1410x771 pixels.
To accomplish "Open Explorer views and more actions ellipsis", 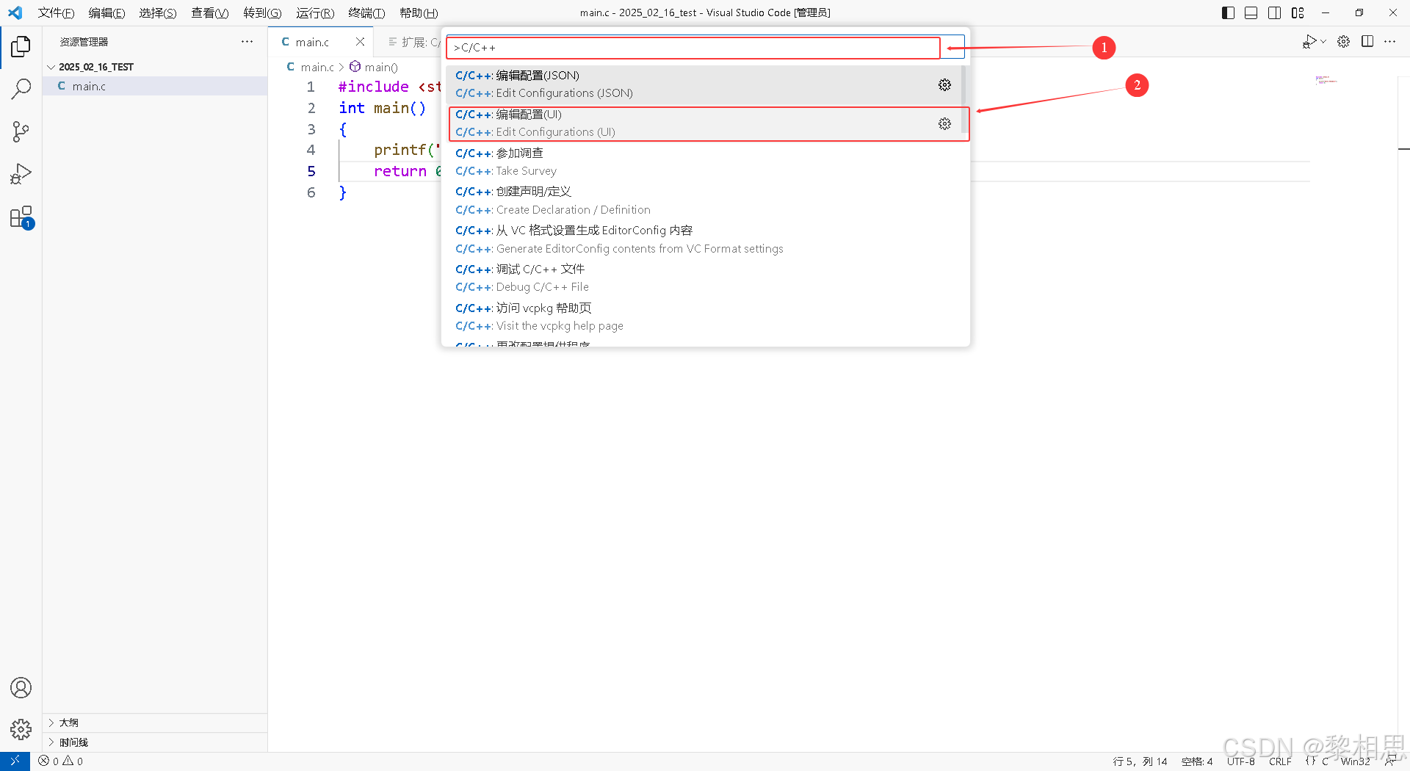I will click(247, 42).
